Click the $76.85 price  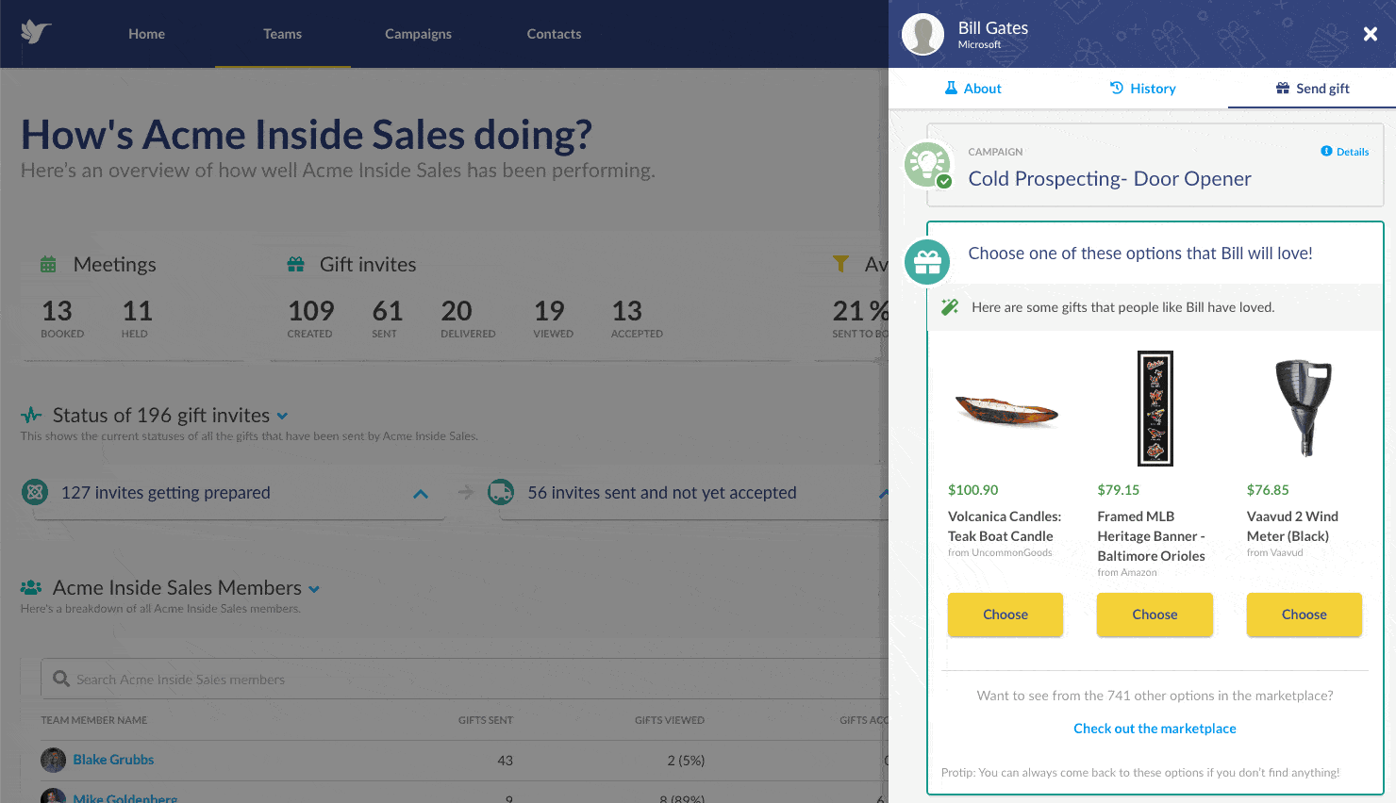(x=1268, y=490)
